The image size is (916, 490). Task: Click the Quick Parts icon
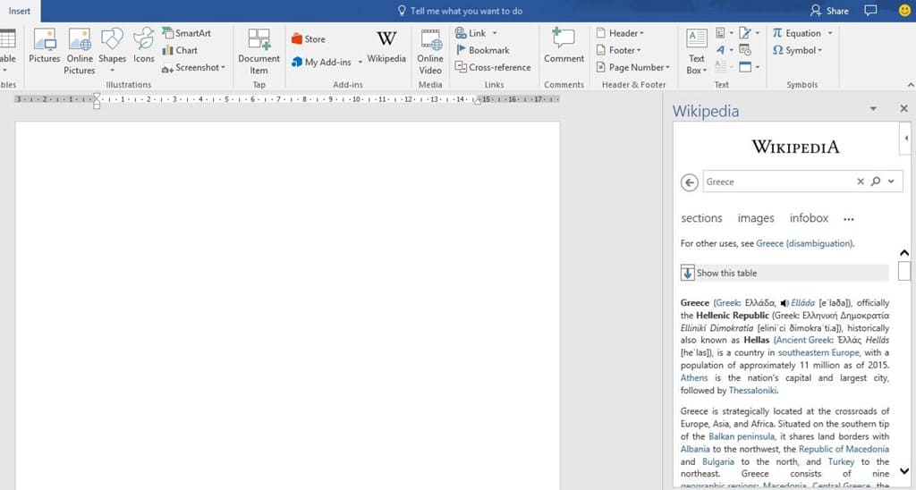[x=720, y=33]
